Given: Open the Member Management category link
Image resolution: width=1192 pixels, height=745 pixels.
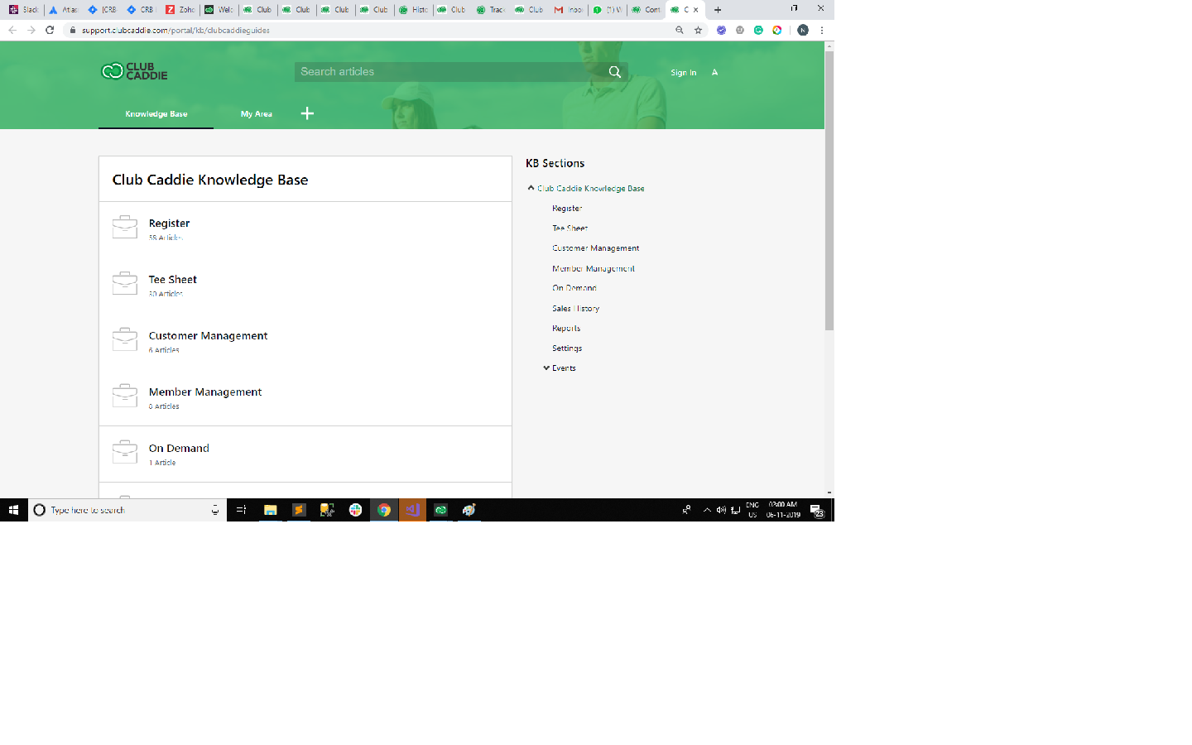Looking at the screenshot, I should pos(205,392).
